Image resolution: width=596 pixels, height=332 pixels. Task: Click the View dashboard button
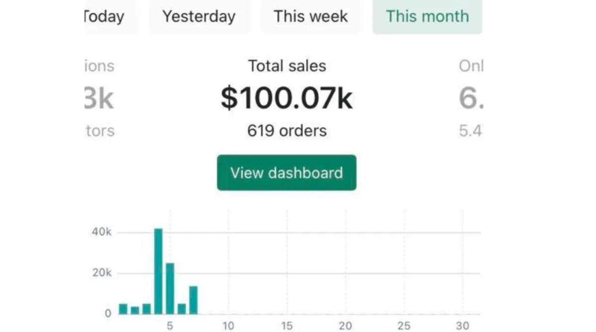pyautogui.click(x=287, y=172)
